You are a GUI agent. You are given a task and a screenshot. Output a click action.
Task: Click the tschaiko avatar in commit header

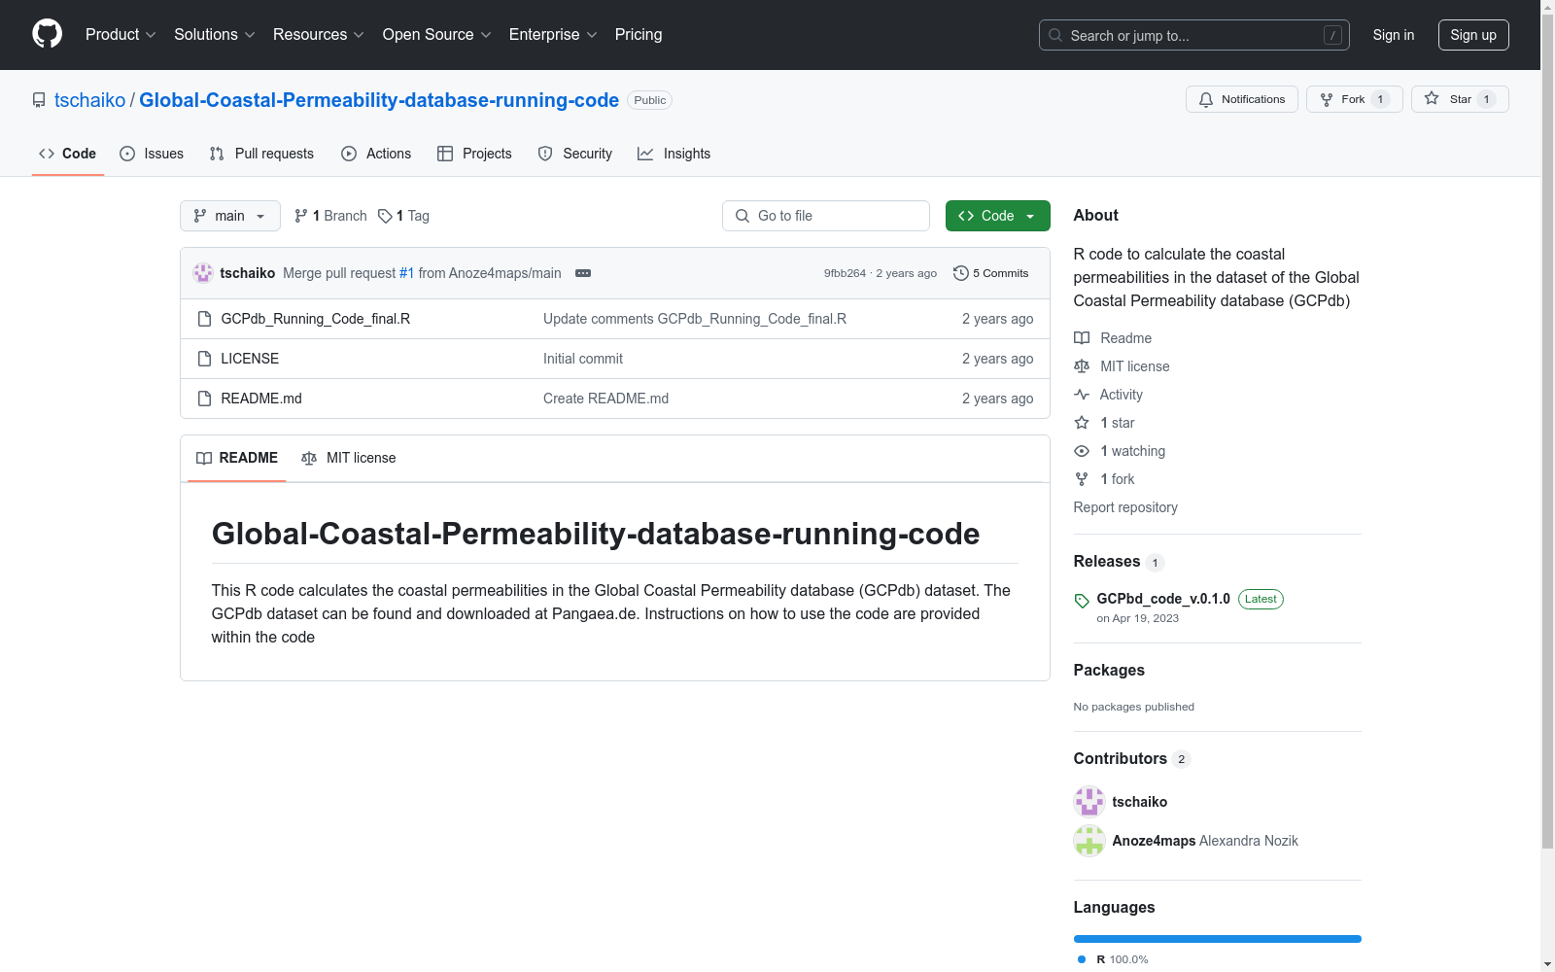coord(203,273)
